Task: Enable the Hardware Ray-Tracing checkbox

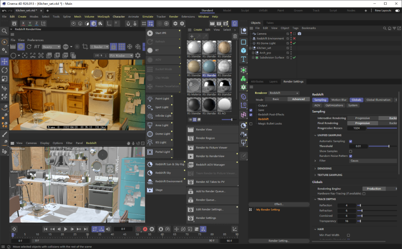Action: 364,193
